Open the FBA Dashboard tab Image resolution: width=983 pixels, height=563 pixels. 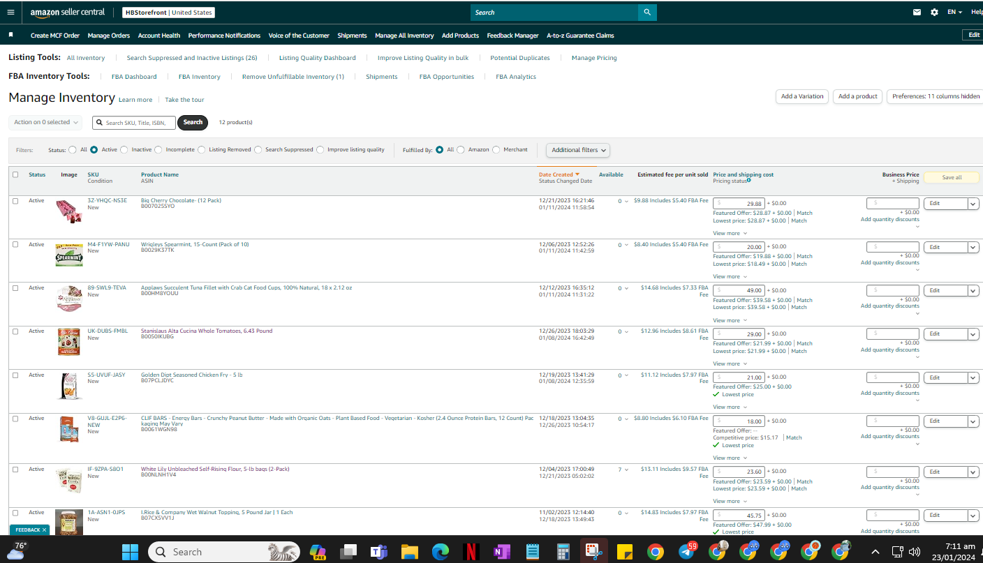(x=134, y=77)
